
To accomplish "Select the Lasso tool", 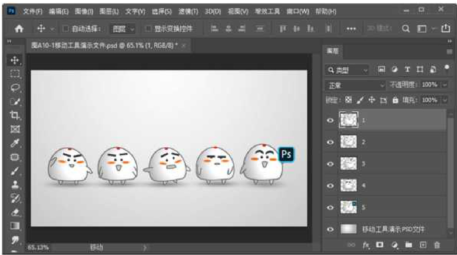I will 14,87.
